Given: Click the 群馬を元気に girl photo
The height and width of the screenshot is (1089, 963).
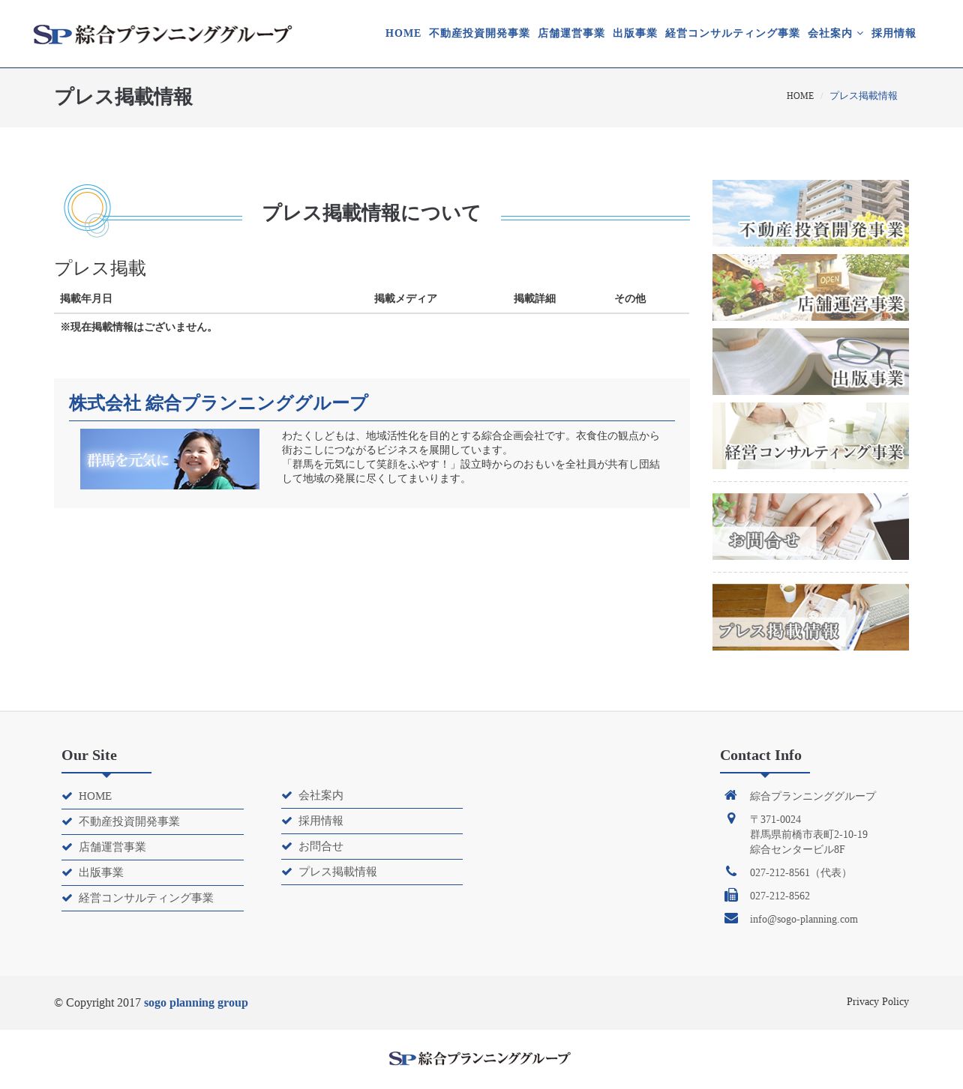Looking at the screenshot, I should pyautogui.click(x=169, y=459).
